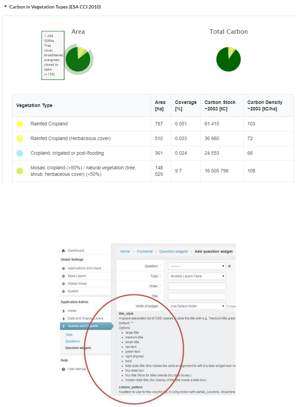Viewport: 296px width, 407px height.
Task: Click the System gear icon
Action: pos(63,292)
